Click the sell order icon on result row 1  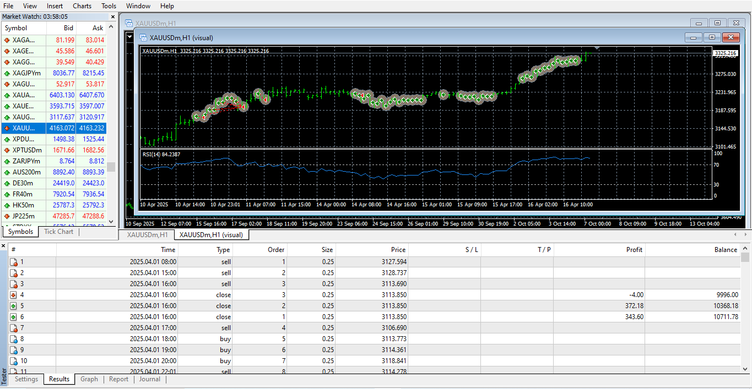14,262
